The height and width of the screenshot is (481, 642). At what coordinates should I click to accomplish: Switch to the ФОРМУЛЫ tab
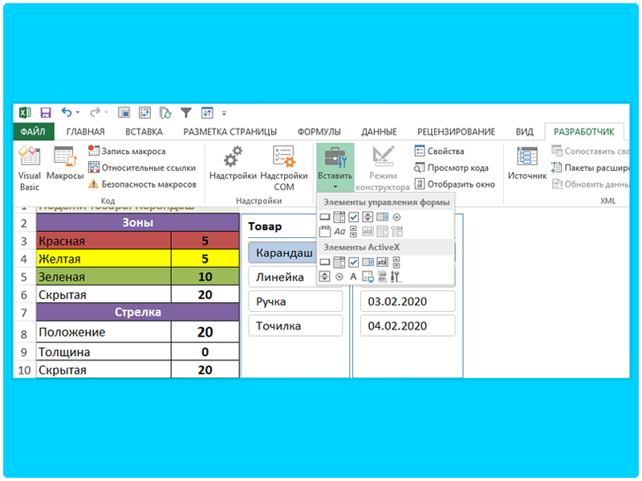pos(319,131)
